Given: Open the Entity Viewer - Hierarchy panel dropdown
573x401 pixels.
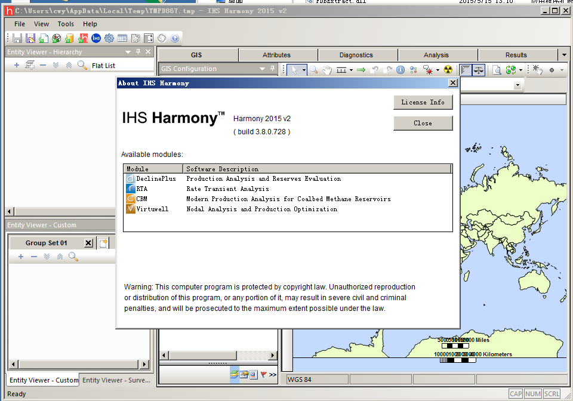Looking at the screenshot, I should (x=128, y=52).
